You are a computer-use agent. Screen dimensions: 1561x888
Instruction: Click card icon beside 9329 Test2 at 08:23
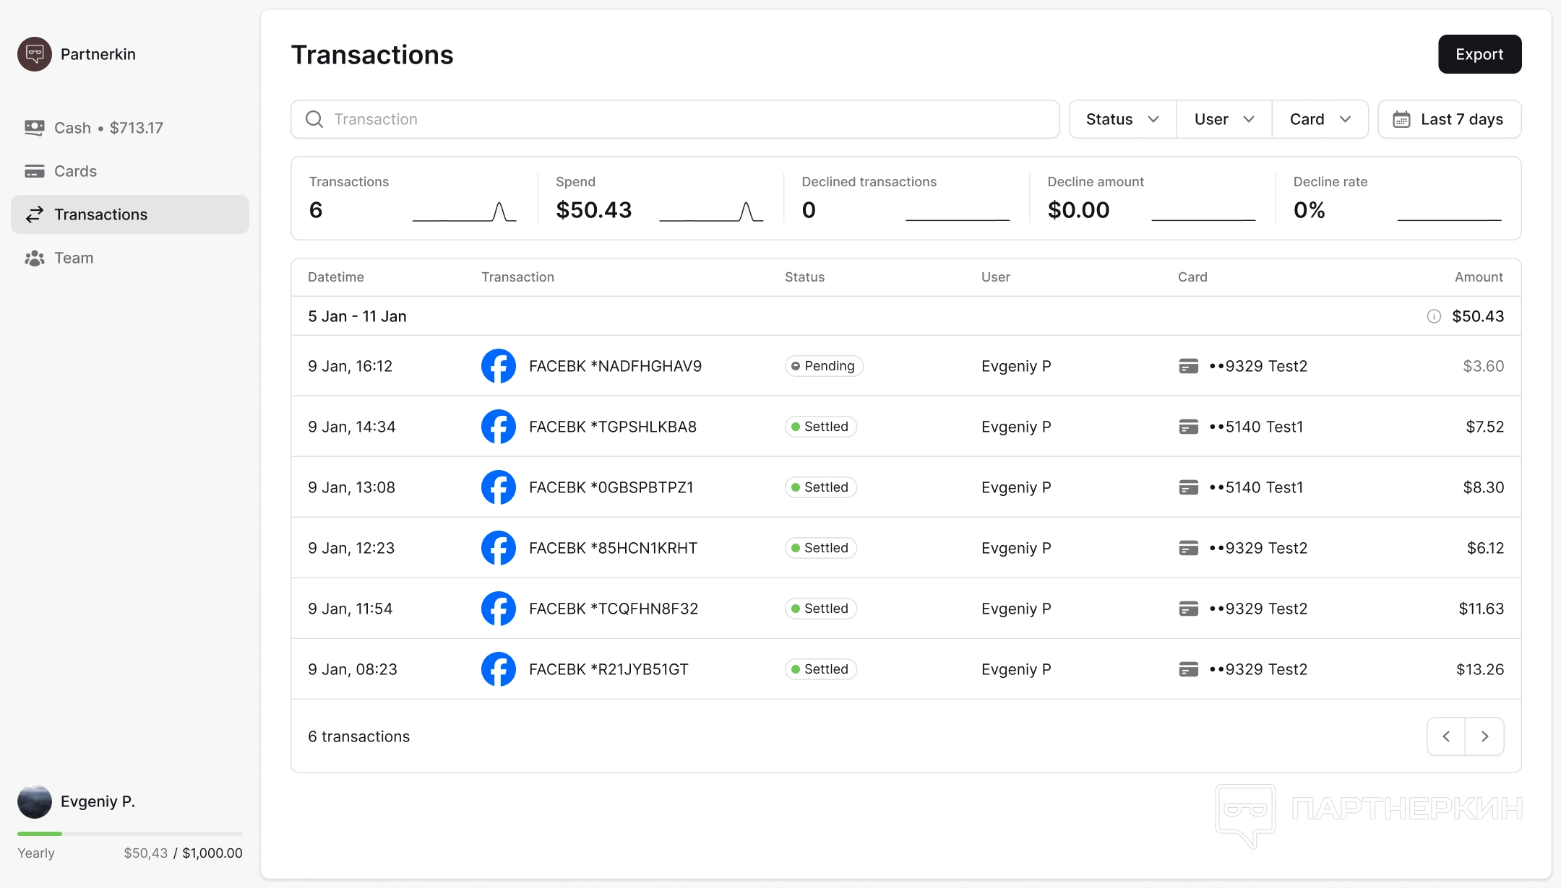[x=1188, y=669]
